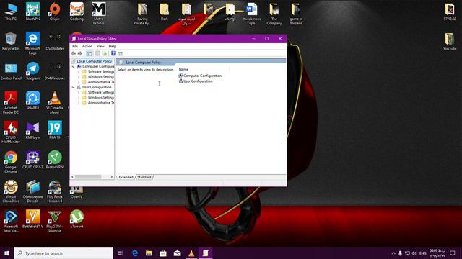Screen dimensions: 462x259
Task: Open Play Forza Horizon 4 desktop icon
Action: click(x=55, y=192)
